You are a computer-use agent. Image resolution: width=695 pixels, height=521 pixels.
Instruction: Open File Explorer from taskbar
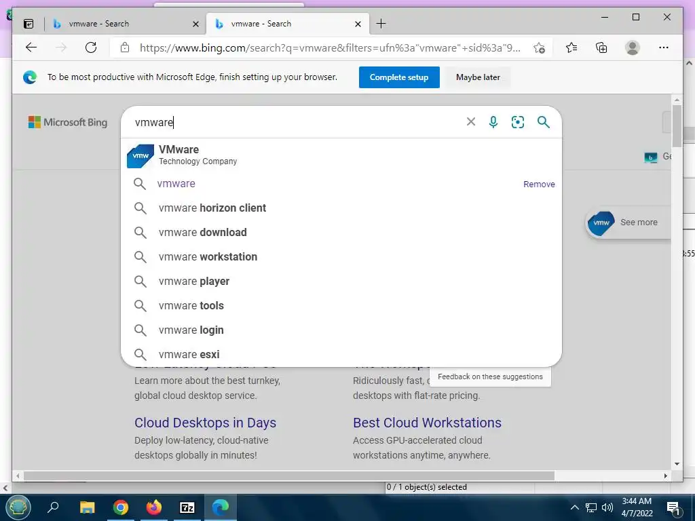pos(88,507)
